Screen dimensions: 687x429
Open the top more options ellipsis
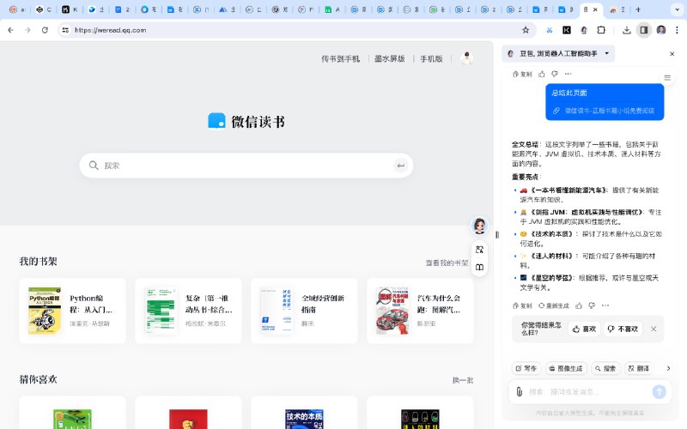tap(568, 74)
